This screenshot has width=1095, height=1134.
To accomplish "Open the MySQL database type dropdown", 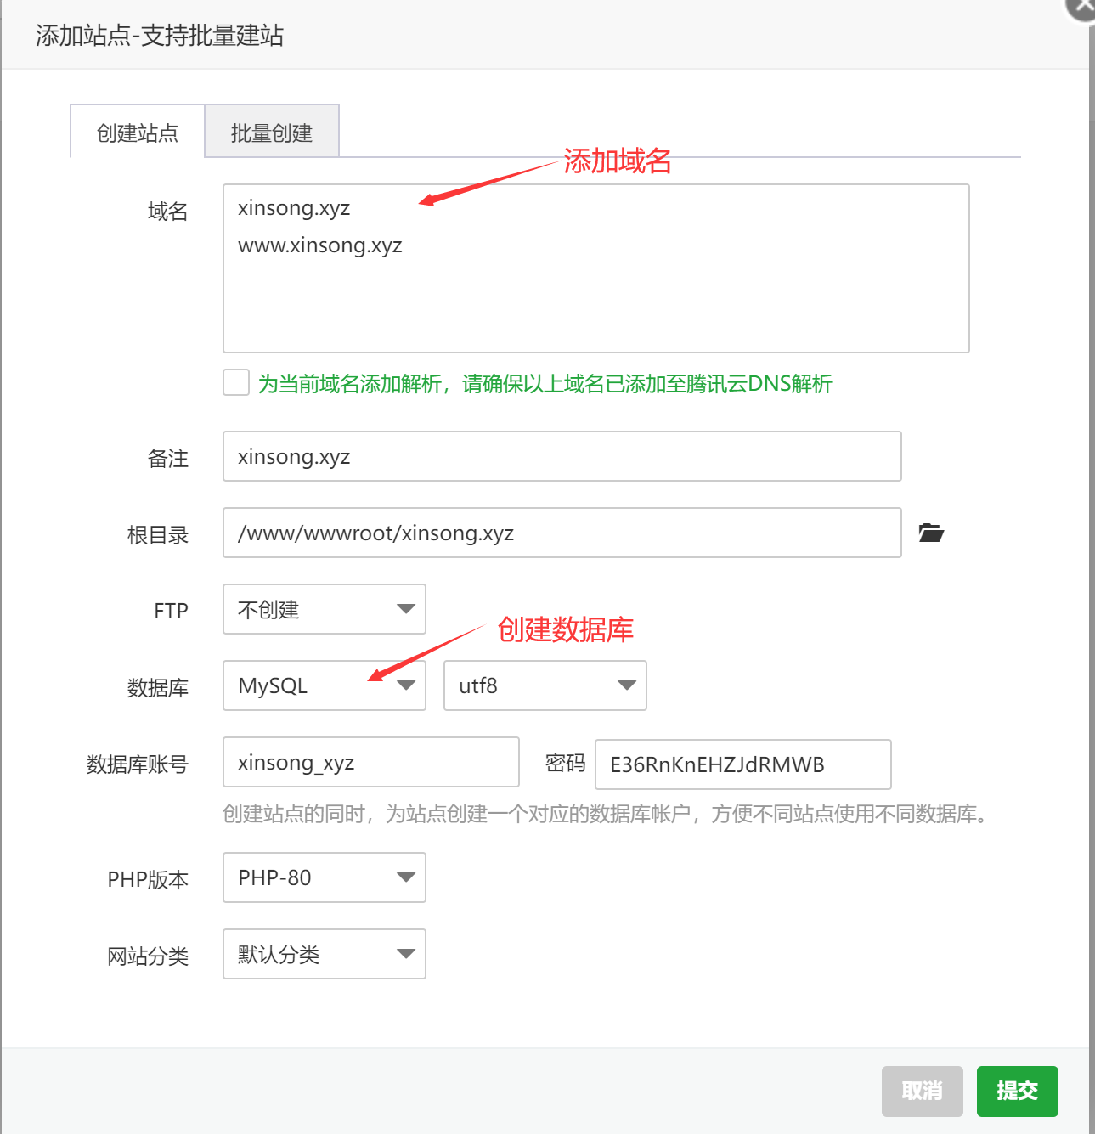I will pyautogui.click(x=325, y=685).
